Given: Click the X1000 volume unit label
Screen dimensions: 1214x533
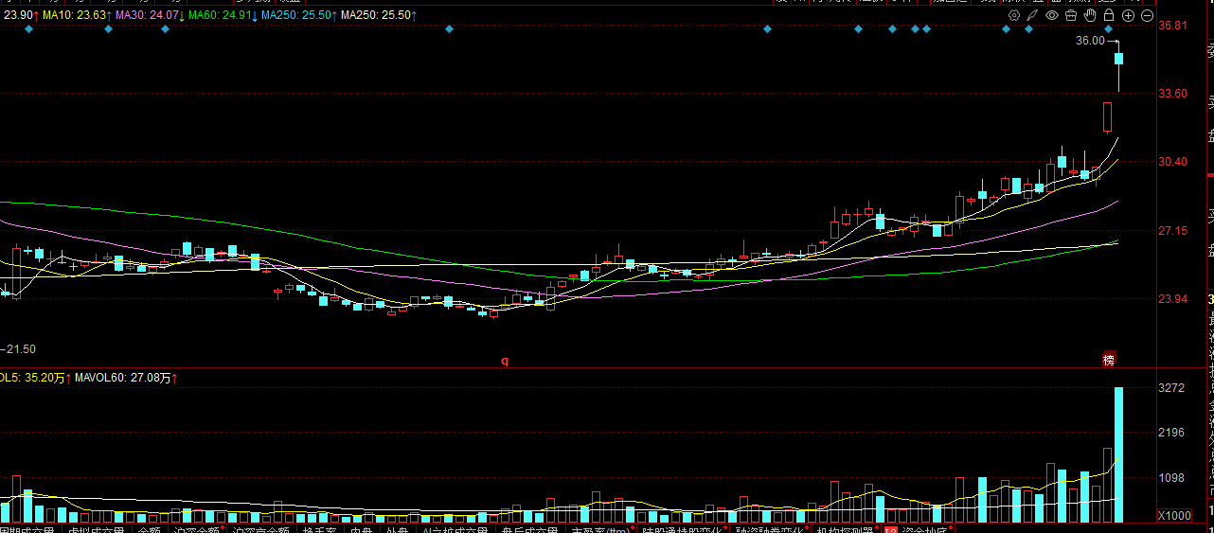Looking at the screenshot, I should pyautogui.click(x=1172, y=515).
